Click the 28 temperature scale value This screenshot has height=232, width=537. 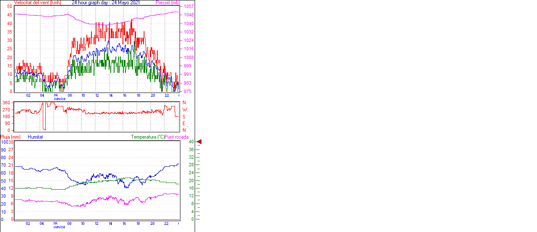tap(191, 165)
